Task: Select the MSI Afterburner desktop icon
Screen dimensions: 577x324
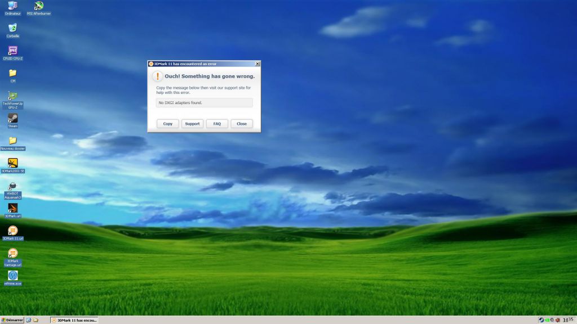Action: click(39, 8)
